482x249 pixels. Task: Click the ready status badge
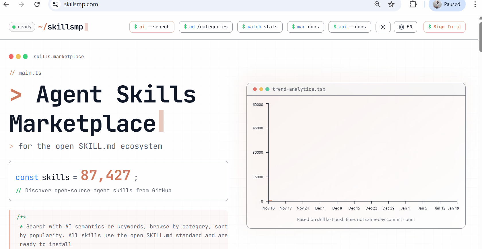pyautogui.click(x=22, y=27)
